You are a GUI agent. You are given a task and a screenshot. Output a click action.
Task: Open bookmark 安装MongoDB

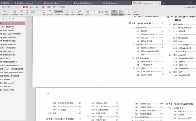7,83
